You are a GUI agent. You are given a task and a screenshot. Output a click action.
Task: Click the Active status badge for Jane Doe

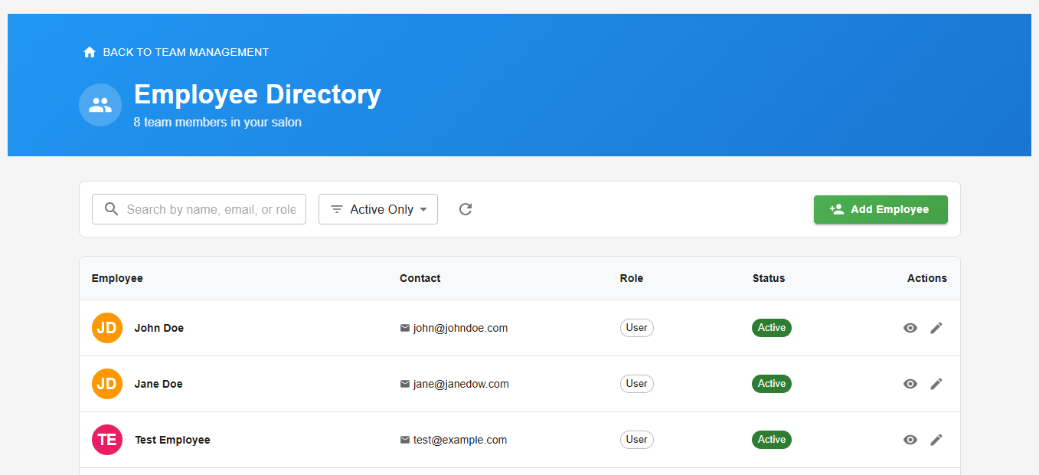pyautogui.click(x=772, y=384)
